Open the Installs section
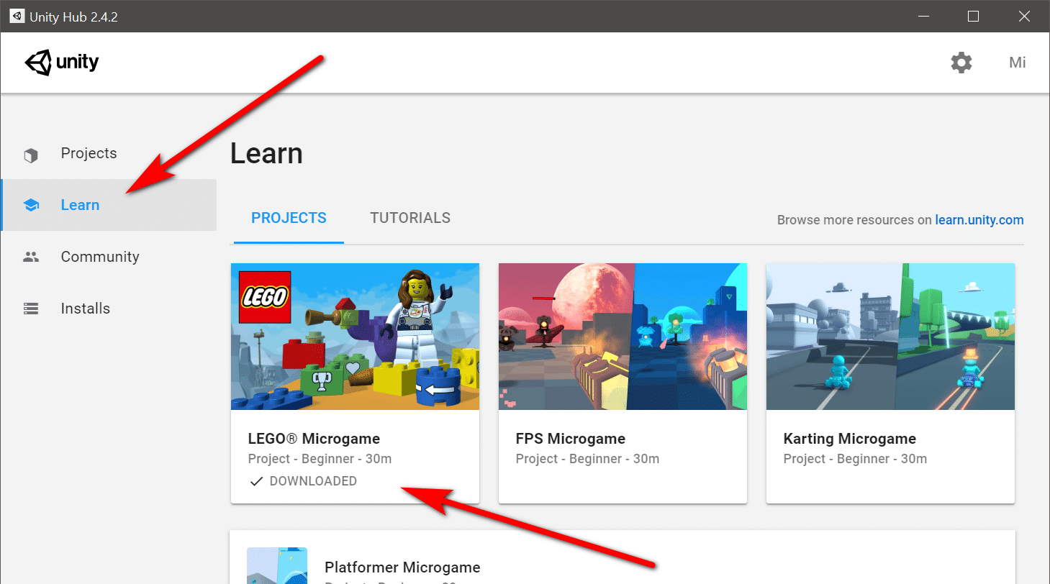This screenshot has width=1050, height=584. point(108,309)
